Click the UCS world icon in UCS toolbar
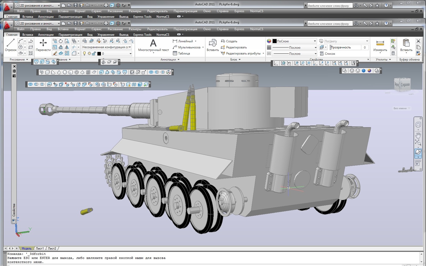426x266 pixels. (283, 63)
